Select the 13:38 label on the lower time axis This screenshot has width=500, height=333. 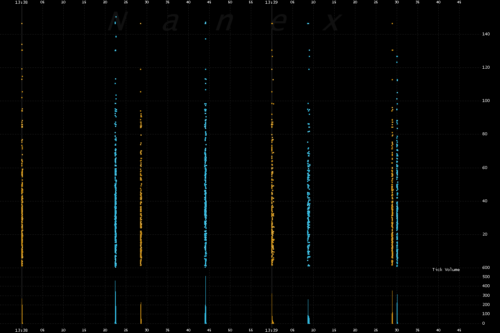[x=22, y=330]
